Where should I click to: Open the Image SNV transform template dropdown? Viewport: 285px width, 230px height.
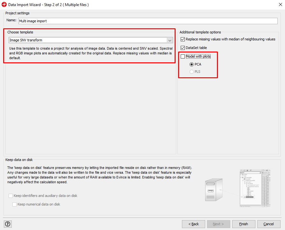coord(90,40)
